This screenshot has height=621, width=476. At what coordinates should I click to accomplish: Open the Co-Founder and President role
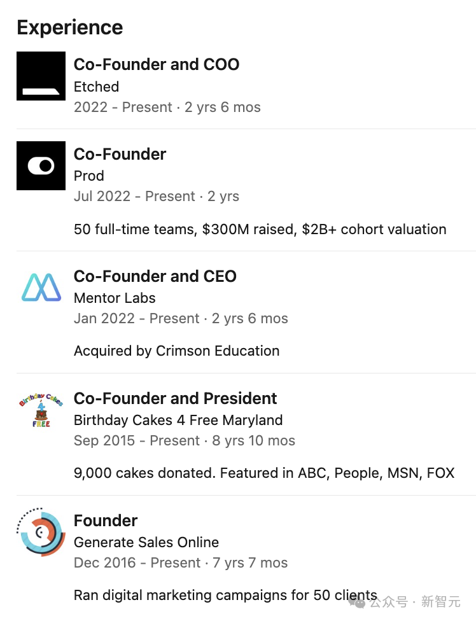tap(175, 398)
